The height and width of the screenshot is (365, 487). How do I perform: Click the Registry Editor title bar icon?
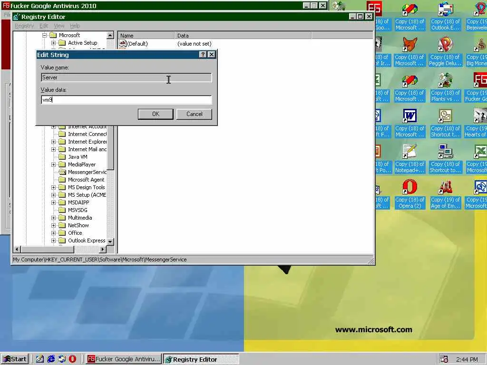(17, 17)
